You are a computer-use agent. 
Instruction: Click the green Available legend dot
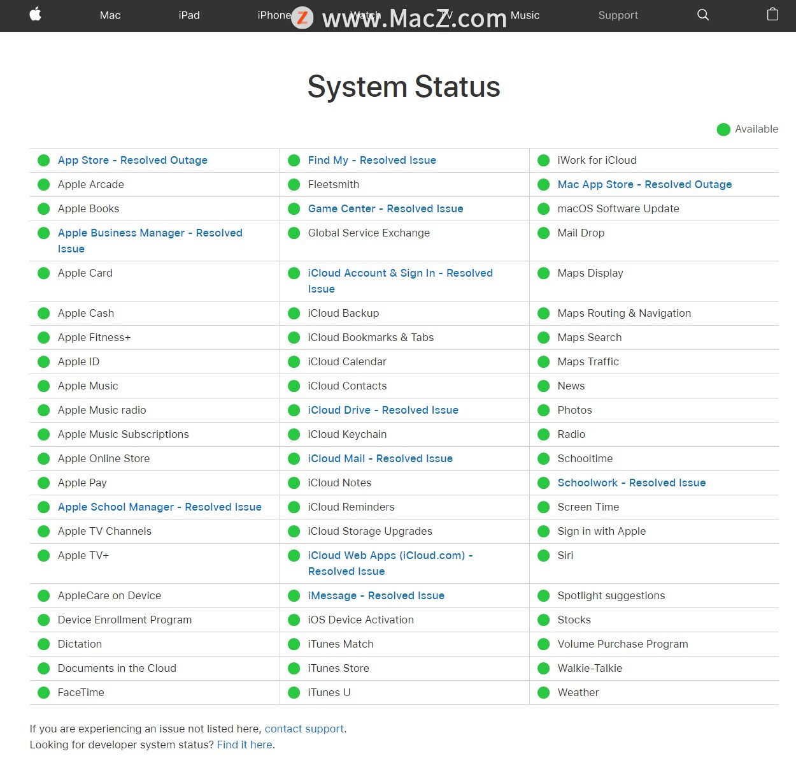[723, 129]
